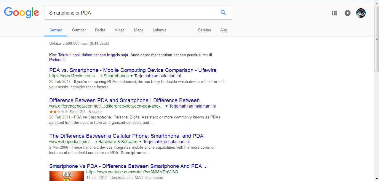This screenshot has width=379, height=181.
Task: Open the Lainnya menu
Action: point(159,30)
